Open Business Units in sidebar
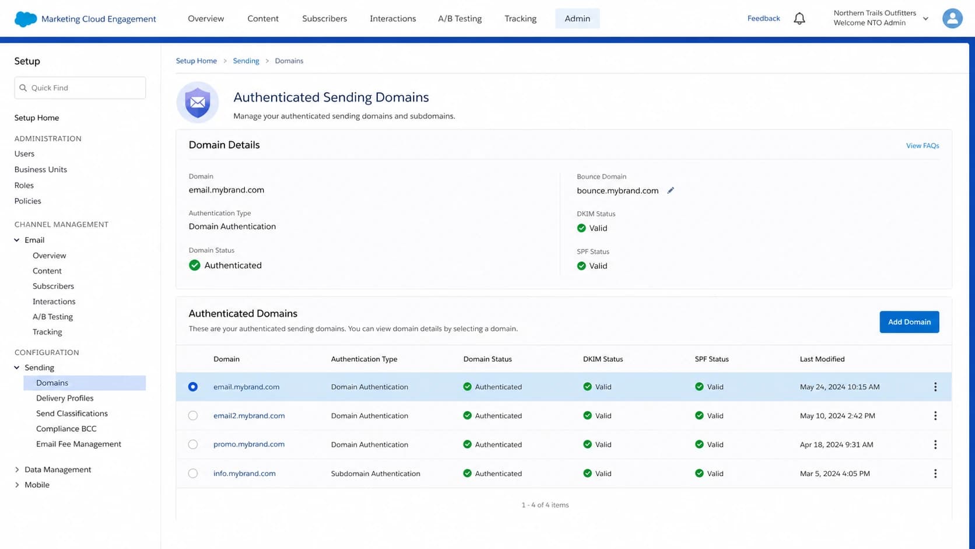Screen dimensions: 975x549 coord(41,170)
